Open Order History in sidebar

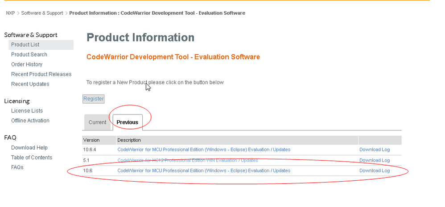pos(27,64)
